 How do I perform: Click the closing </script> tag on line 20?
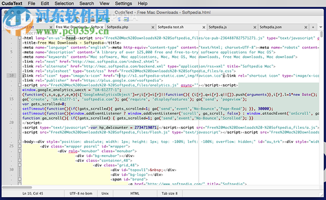tap(32, 123)
